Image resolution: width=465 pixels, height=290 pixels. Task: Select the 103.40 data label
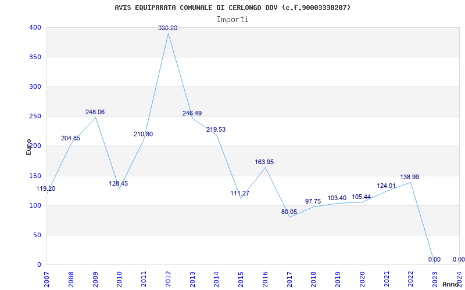tap(337, 198)
